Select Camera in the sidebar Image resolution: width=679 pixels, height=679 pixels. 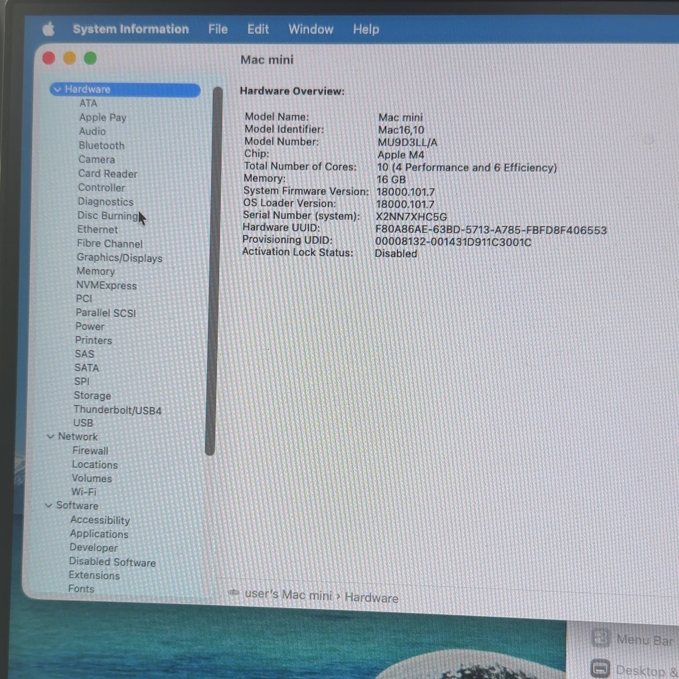[x=96, y=159]
